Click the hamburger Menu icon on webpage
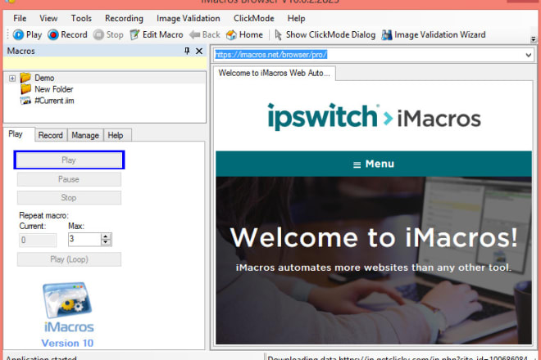Viewport: 541px width, 360px height. tap(357, 164)
